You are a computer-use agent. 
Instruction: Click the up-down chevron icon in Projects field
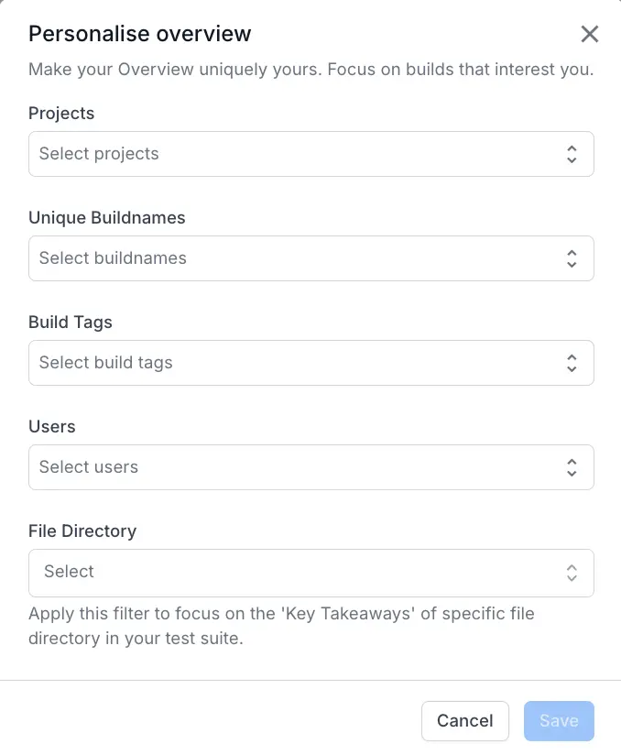click(x=572, y=154)
